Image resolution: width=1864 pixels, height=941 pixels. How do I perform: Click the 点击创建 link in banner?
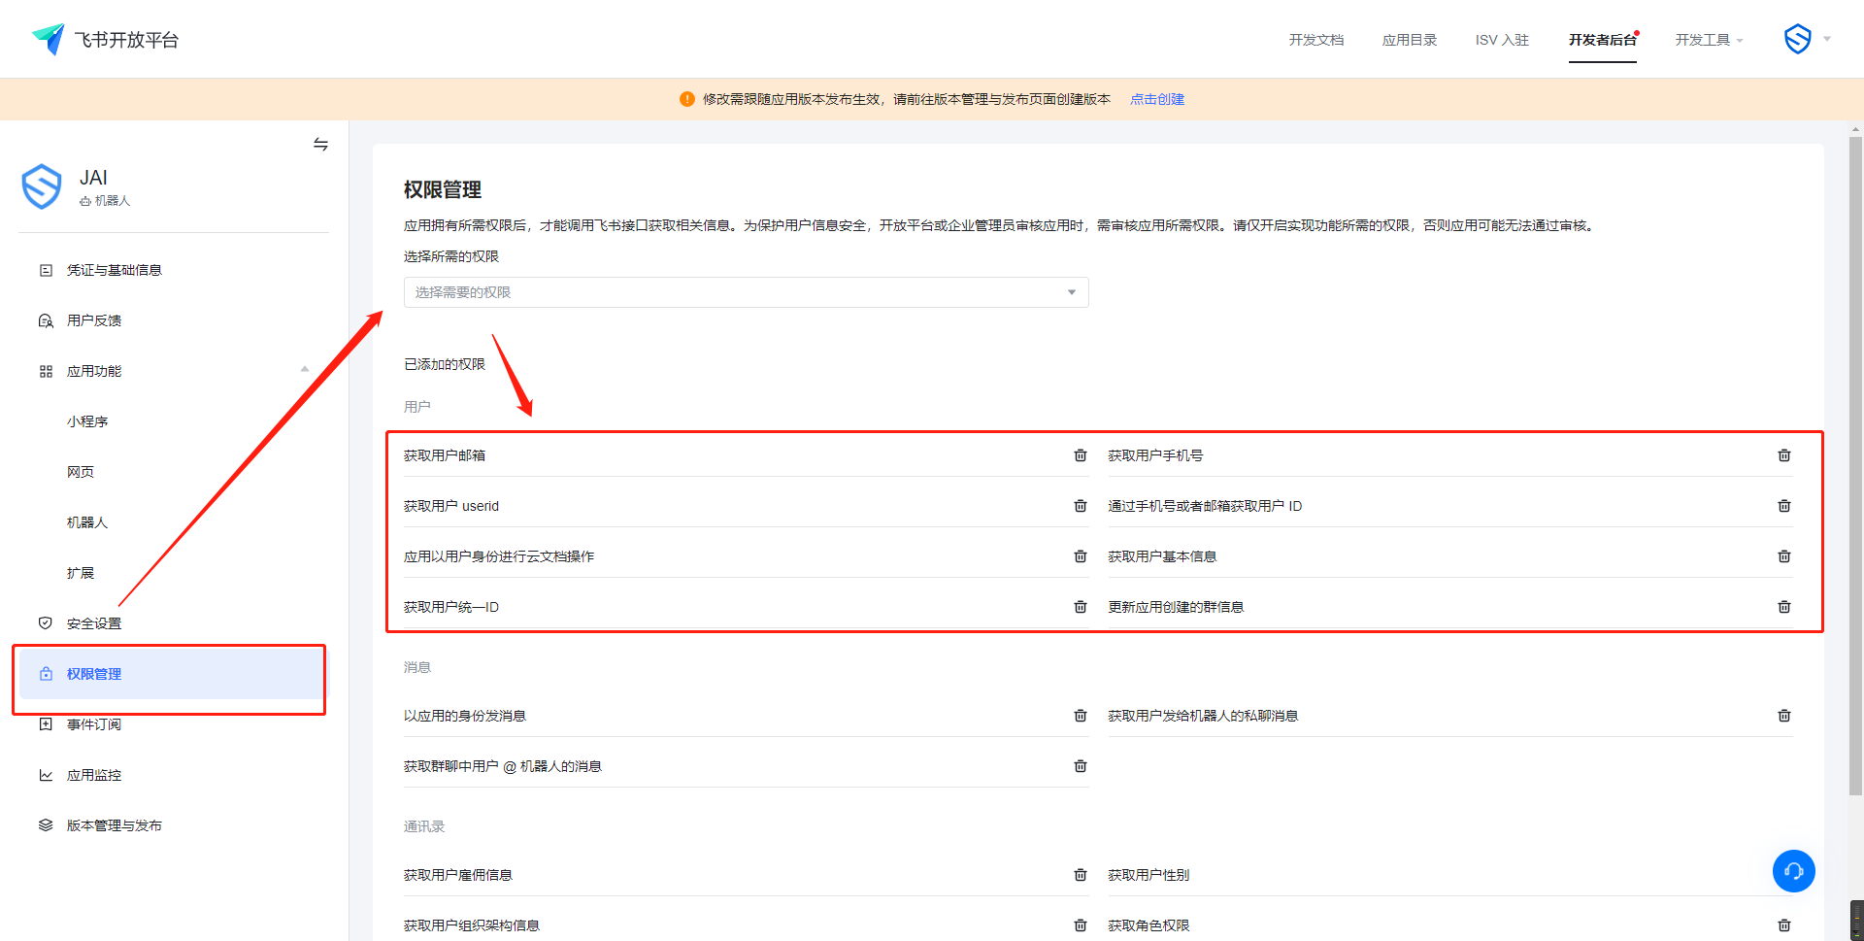1156,99
